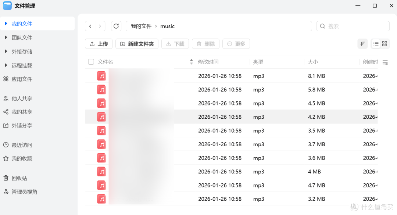Expand 远程挂载 tree node

pos(6,65)
